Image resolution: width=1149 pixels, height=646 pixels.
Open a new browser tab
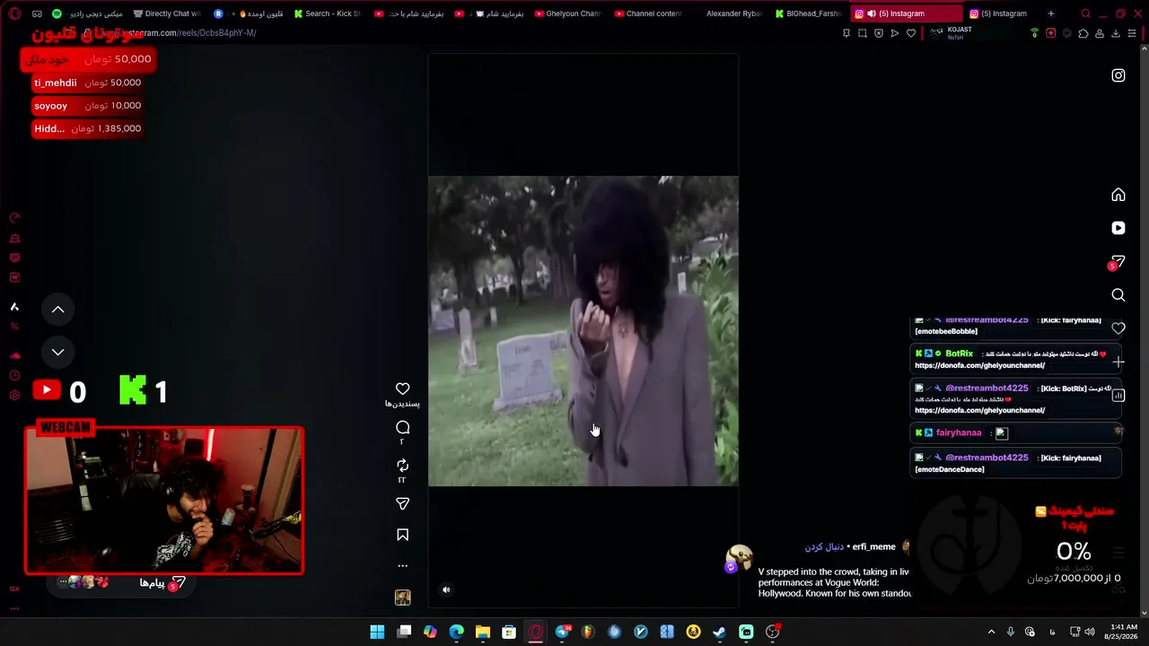click(x=1051, y=13)
